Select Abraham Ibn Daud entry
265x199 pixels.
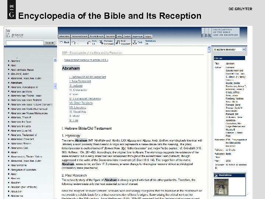(x=21, y=122)
